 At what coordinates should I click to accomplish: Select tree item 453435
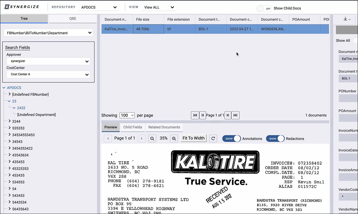(18, 175)
